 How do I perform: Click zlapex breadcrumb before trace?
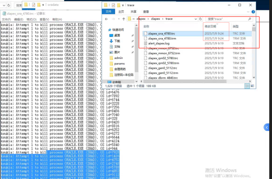(x=155, y=19)
